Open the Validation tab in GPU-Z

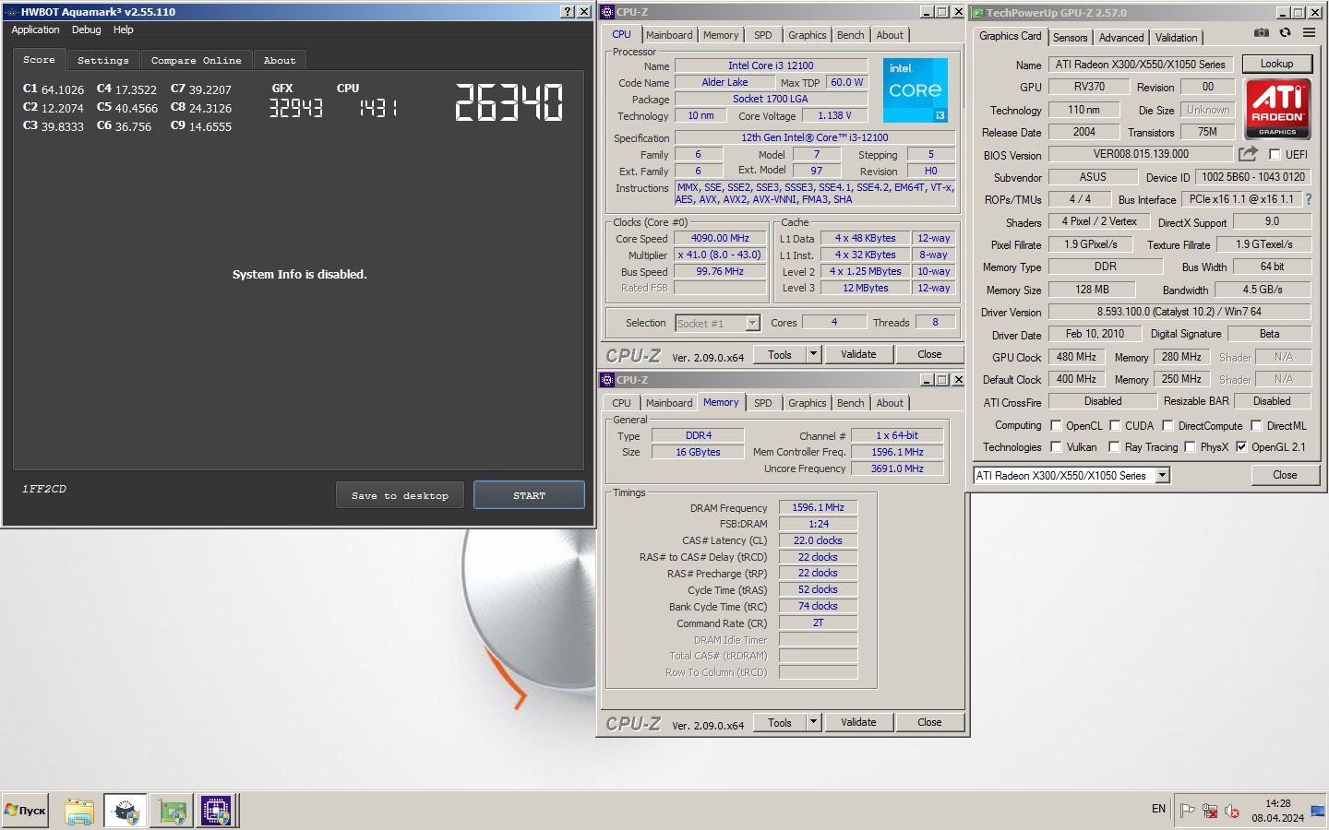[x=1176, y=38]
